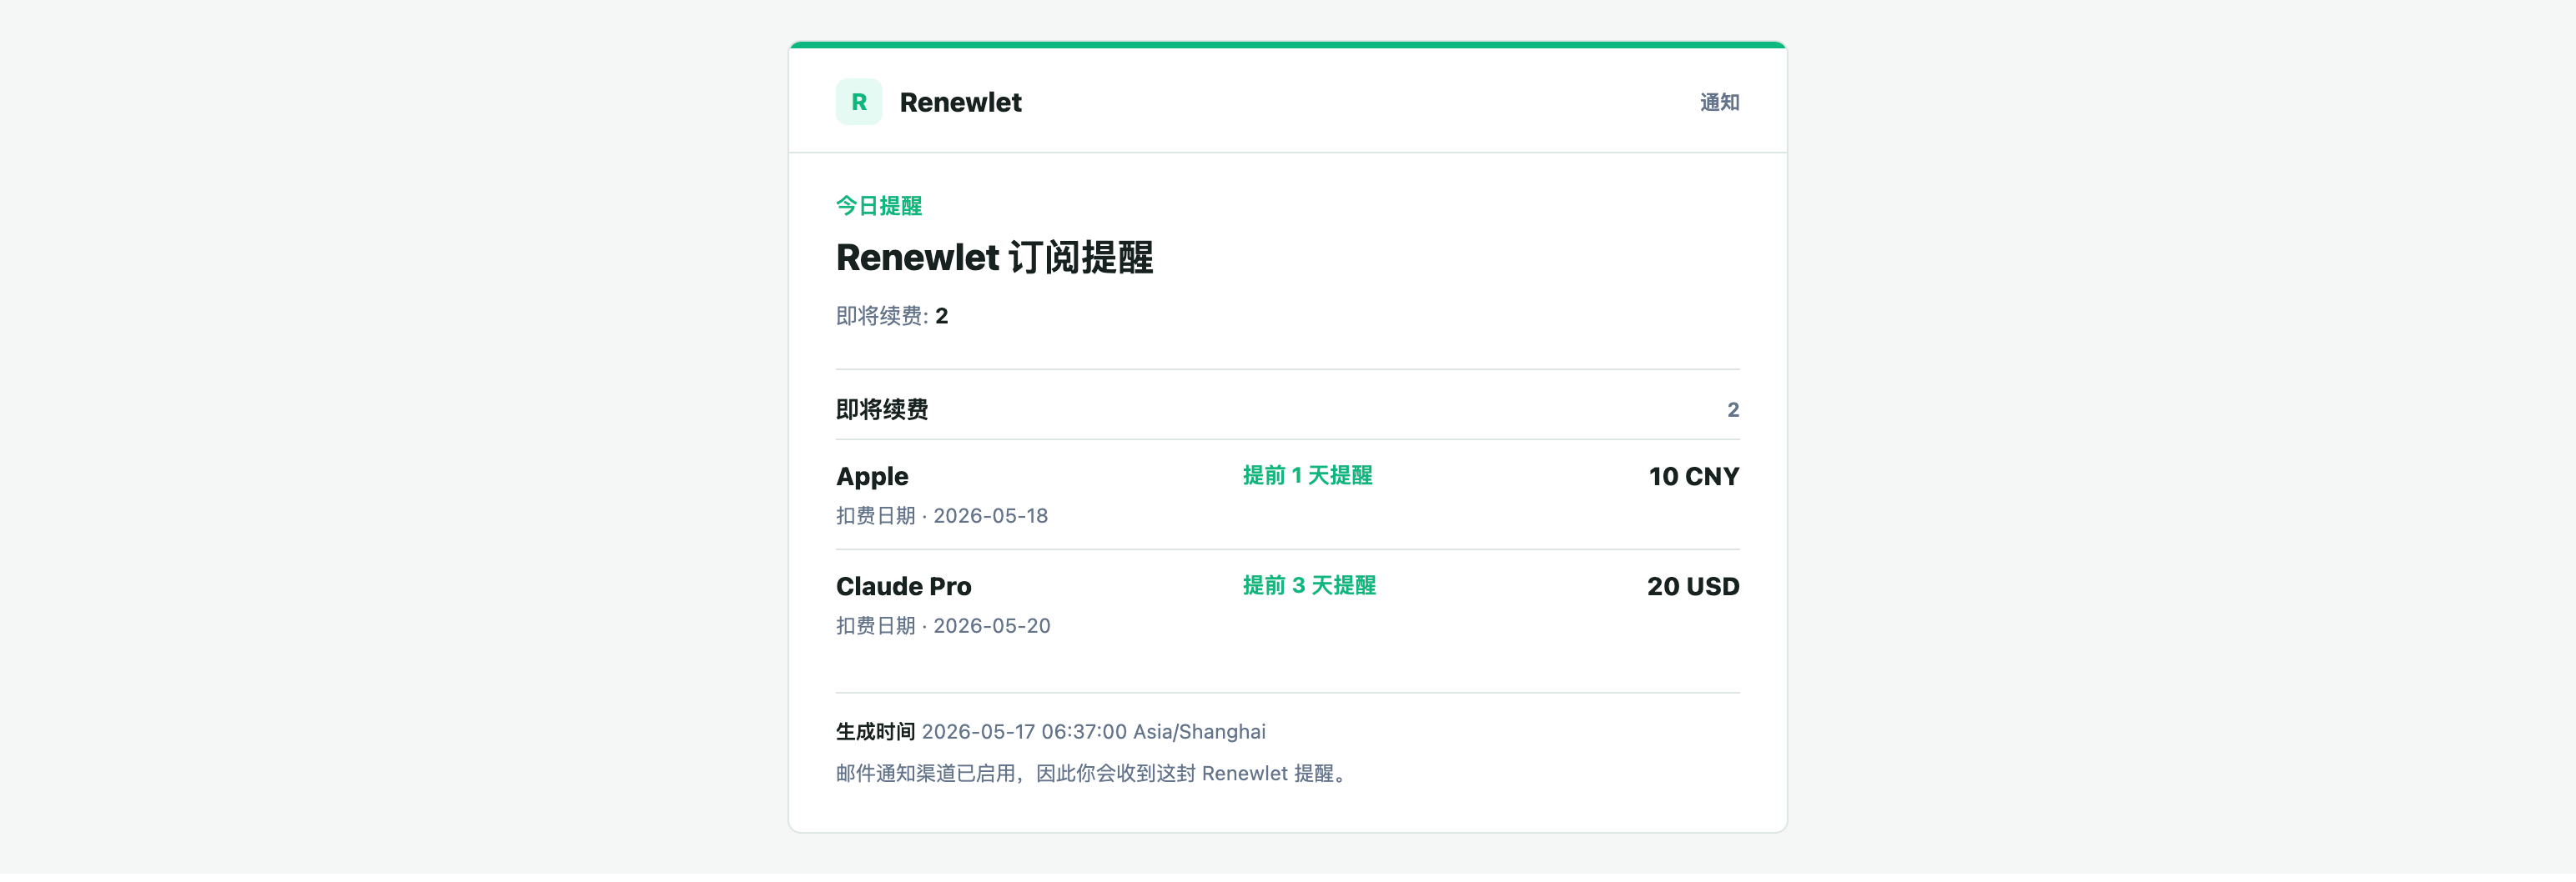Viewport: 2576px width, 882px height.
Task: Click the 提前 3 天提醒 reminder tag
Action: coord(1309,585)
